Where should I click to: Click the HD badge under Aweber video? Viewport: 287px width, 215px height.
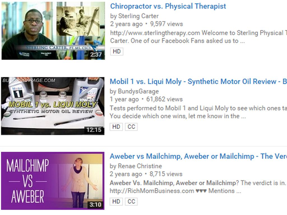(116, 202)
